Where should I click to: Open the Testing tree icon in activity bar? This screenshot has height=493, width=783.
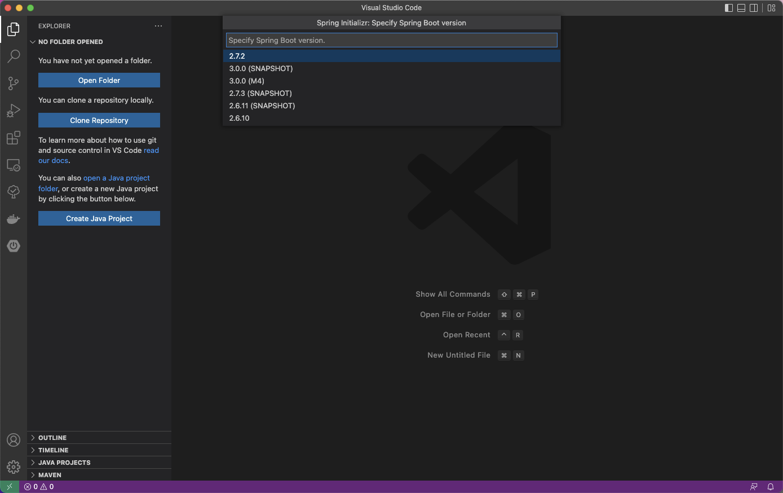pyautogui.click(x=14, y=192)
